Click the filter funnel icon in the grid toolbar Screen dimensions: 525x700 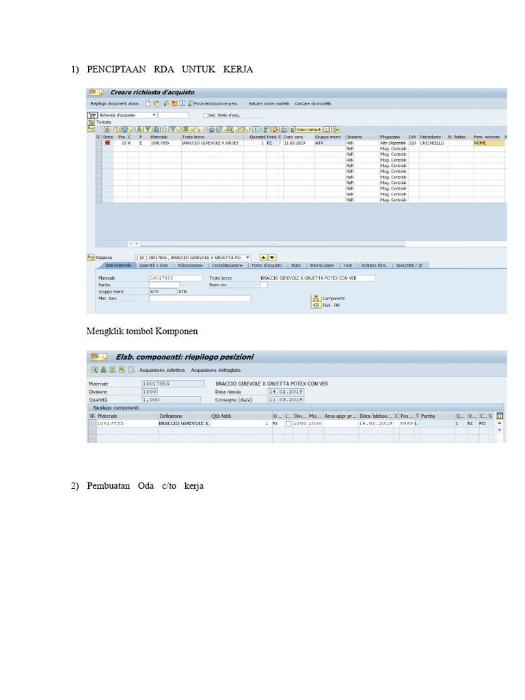173,129
